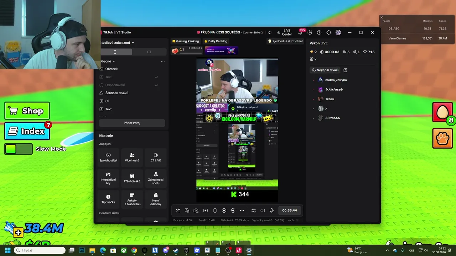Open the Cíl LIVE tool
Image resolution: width=456 pixels, height=256 pixels.
click(x=156, y=158)
